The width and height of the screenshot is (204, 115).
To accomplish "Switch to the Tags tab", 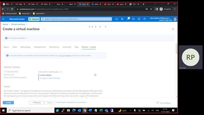I will coord(76,47).
